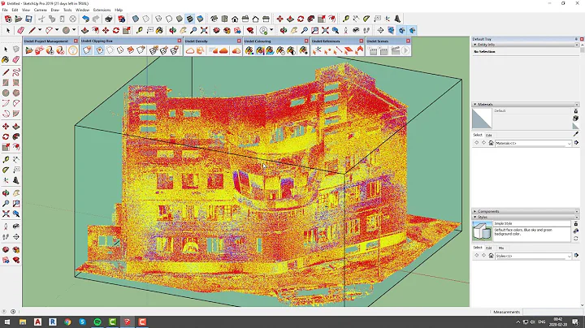585x328 pixels.
Task: Switch to the Styles Mix tab
Action: (x=501, y=248)
